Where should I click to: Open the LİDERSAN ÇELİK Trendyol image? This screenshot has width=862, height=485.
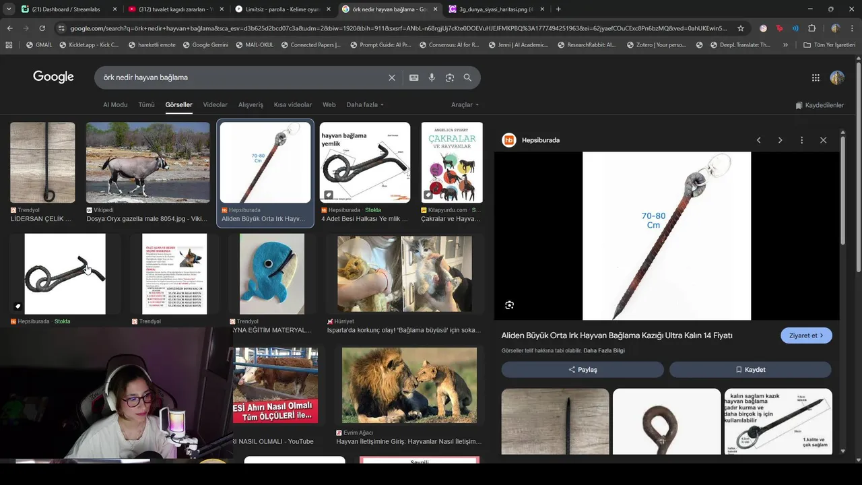[x=42, y=162]
